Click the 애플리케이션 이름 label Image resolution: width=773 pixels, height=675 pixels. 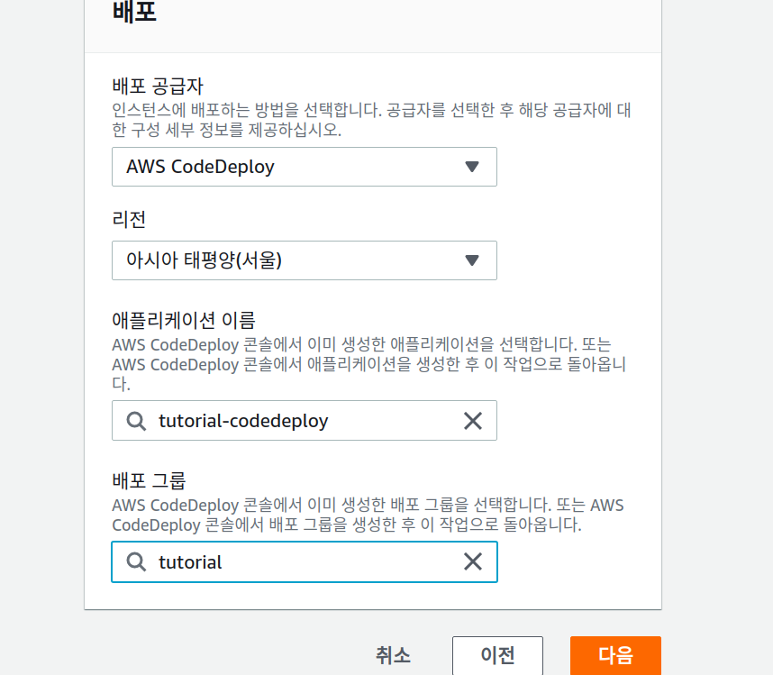pyautogui.click(x=184, y=321)
